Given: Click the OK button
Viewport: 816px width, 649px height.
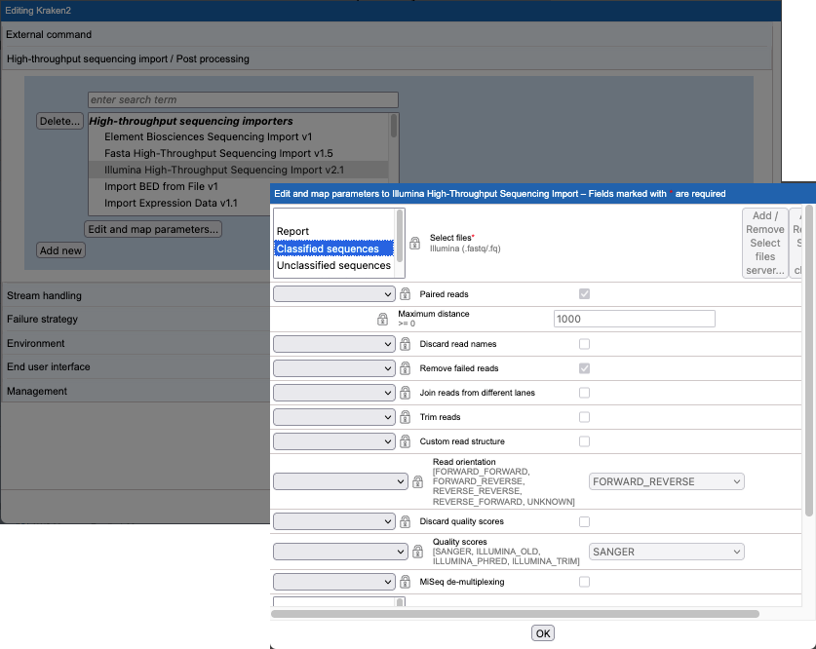Looking at the screenshot, I should (x=543, y=632).
